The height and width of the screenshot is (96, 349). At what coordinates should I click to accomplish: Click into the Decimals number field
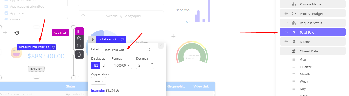(x=143, y=65)
